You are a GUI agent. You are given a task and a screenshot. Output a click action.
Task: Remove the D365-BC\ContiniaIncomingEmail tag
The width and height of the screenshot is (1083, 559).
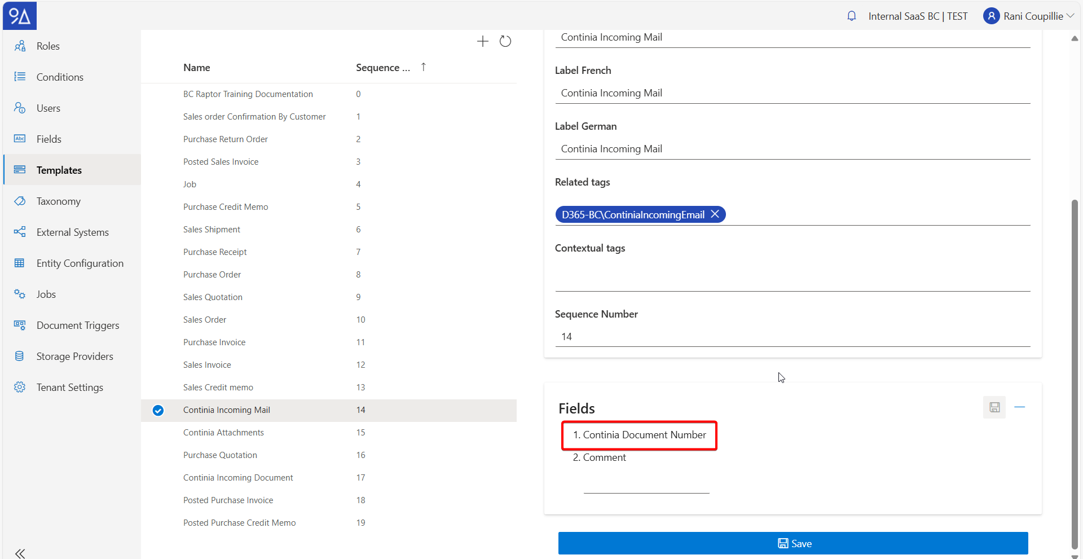click(715, 214)
